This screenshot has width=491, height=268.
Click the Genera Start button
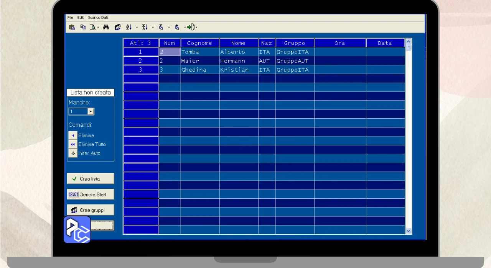pos(91,194)
